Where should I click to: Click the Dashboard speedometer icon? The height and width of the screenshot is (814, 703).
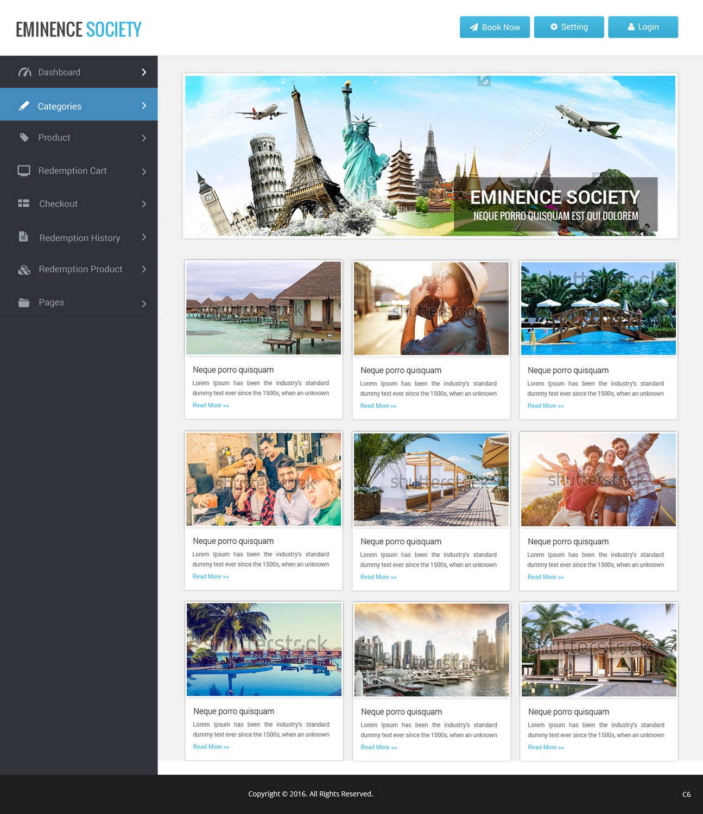24,72
